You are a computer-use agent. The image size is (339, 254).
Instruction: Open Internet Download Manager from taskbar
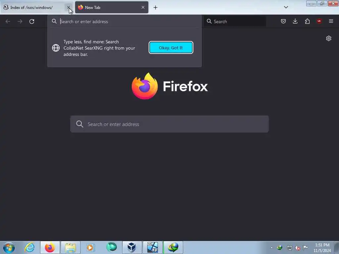click(173, 247)
